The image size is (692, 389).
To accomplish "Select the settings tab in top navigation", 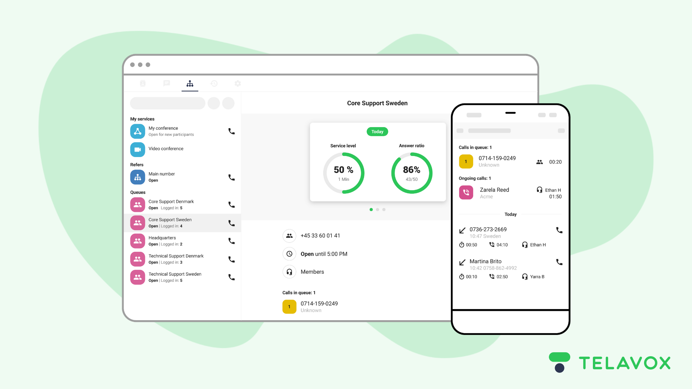I will pos(238,84).
